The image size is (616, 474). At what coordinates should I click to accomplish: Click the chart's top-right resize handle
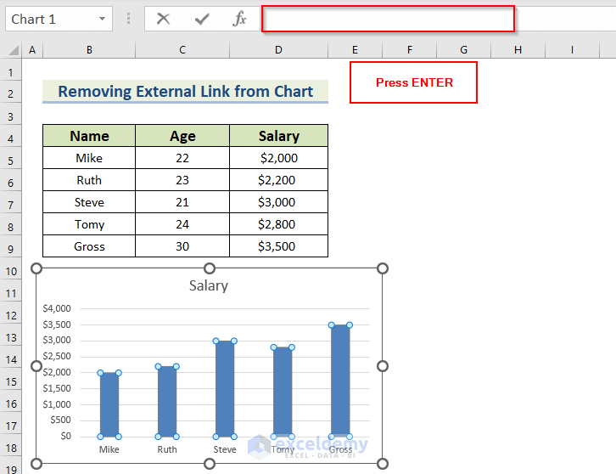point(383,268)
